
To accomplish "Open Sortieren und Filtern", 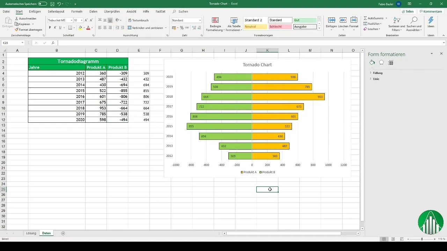I will (397, 24).
